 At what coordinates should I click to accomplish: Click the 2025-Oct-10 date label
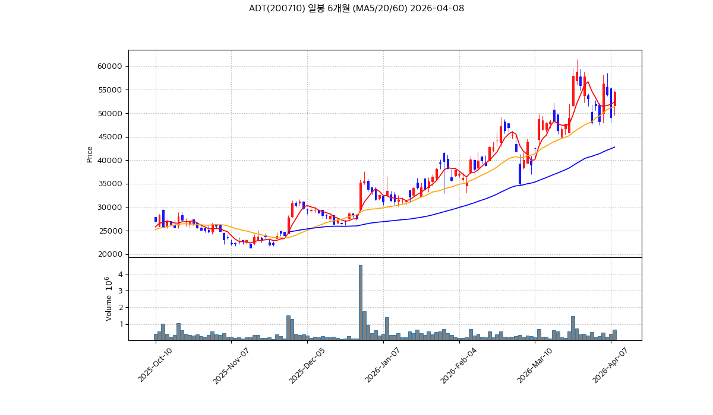[155, 366]
